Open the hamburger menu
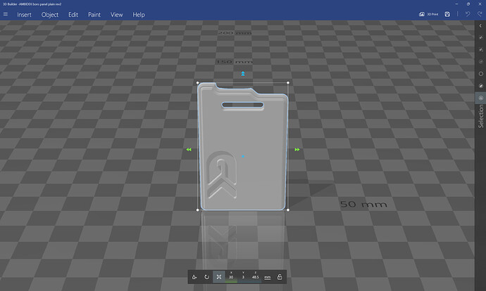The height and width of the screenshot is (291, 486). point(6,14)
